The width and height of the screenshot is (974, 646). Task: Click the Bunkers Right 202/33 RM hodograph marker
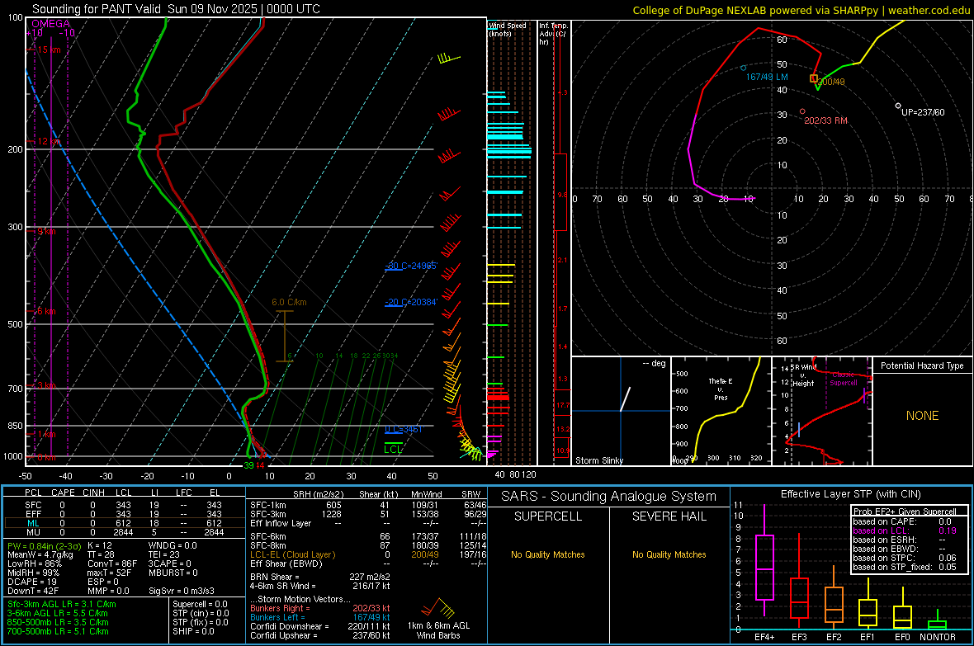coord(802,111)
